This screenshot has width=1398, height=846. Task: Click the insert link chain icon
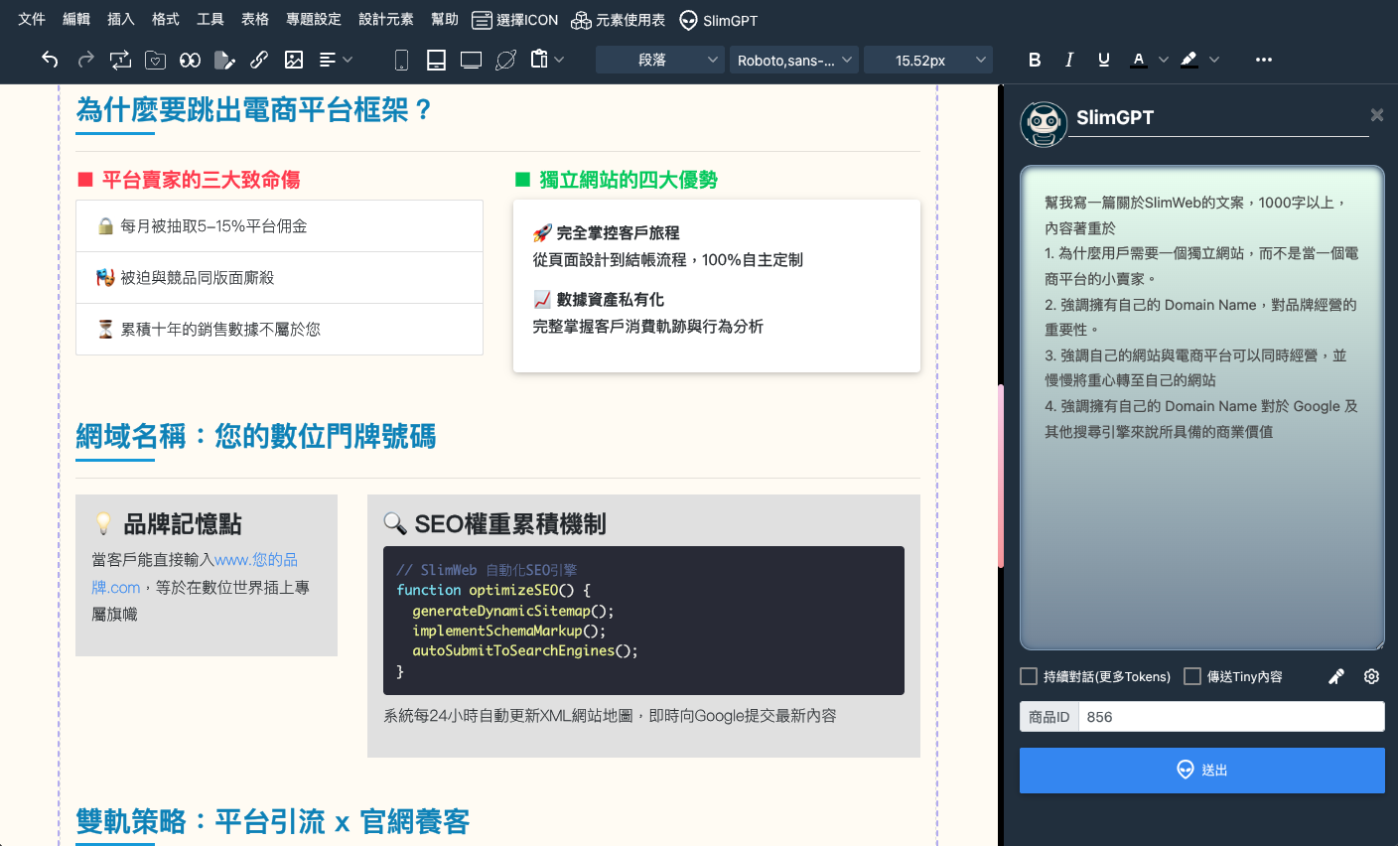pos(259,60)
